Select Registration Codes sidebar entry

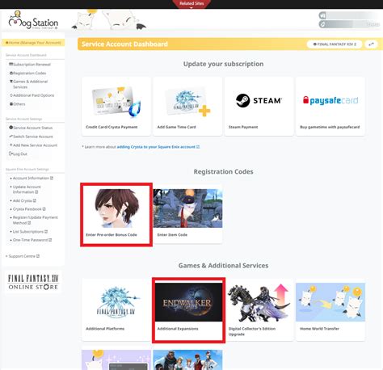point(27,73)
